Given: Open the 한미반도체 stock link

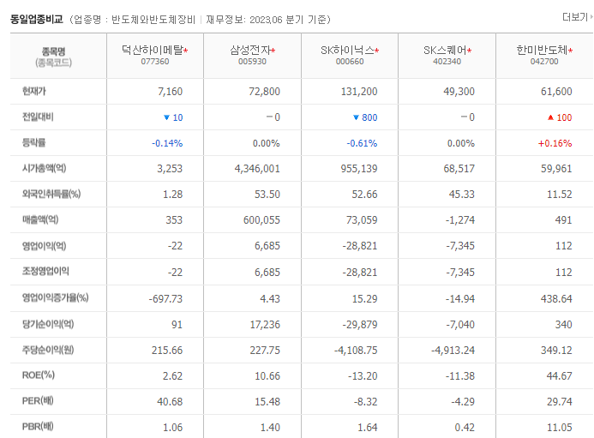Looking at the screenshot, I should [x=542, y=50].
